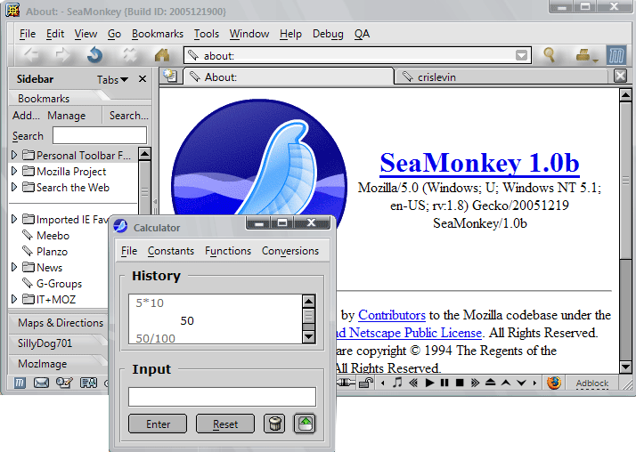Open the Calculator Constants menu
Screen dimensions: 636x452
pyautogui.click(x=171, y=251)
